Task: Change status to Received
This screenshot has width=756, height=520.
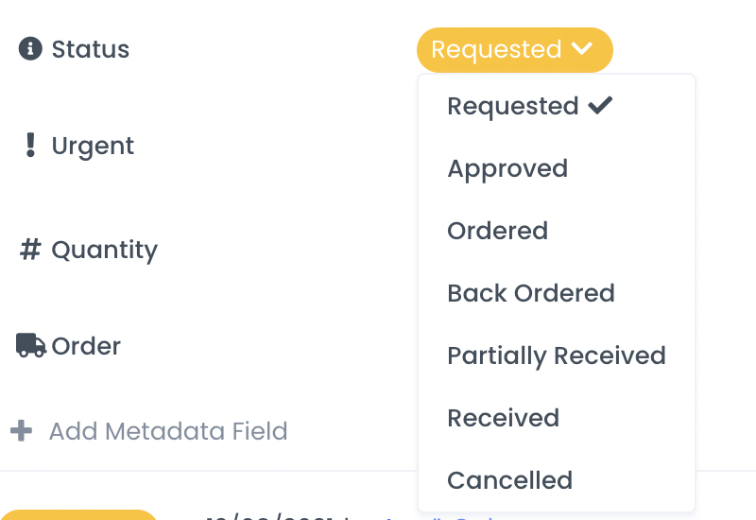Action: (x=503, y=418)
